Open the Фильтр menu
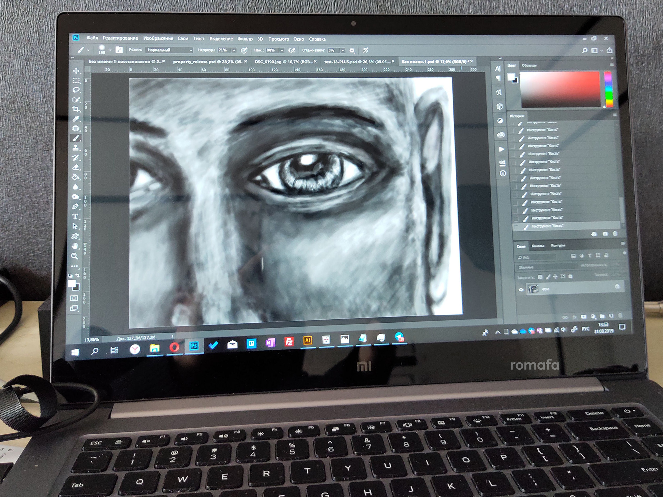Viewport: 663px width, 497px height. (x=245, y=39)
